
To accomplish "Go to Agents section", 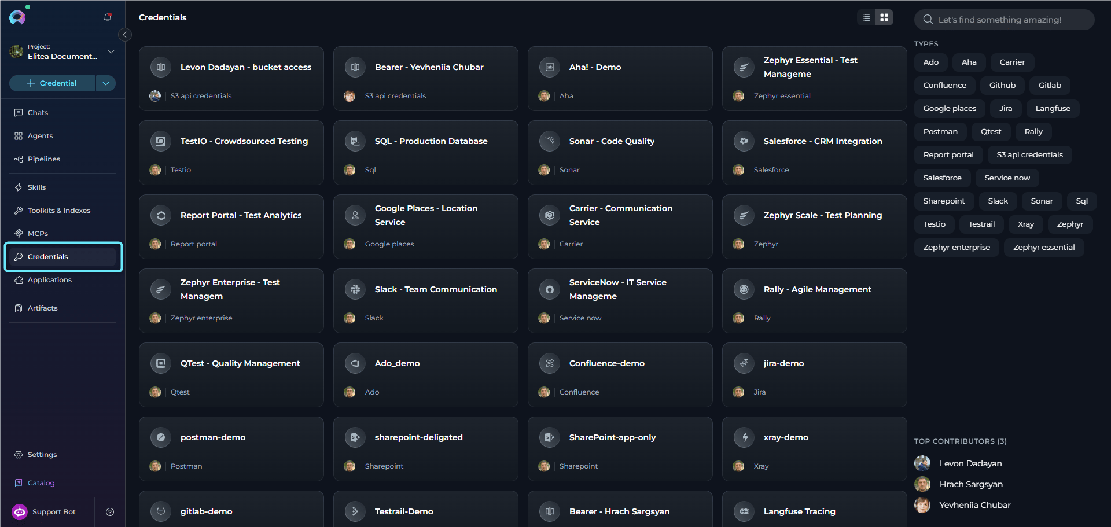I will click(x=62, y=136).
